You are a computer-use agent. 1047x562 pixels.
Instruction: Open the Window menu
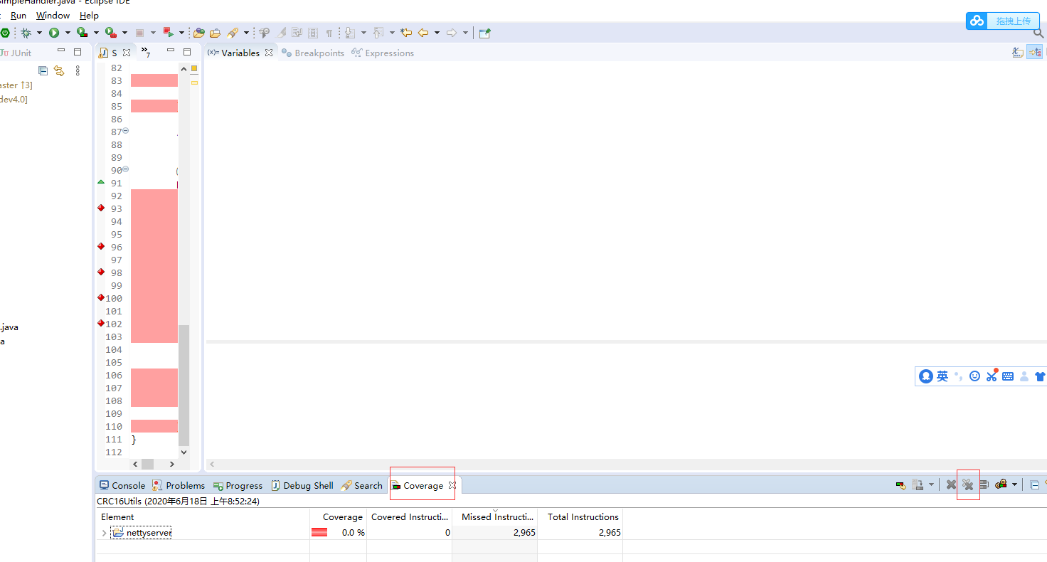click(x=53, y=15)
